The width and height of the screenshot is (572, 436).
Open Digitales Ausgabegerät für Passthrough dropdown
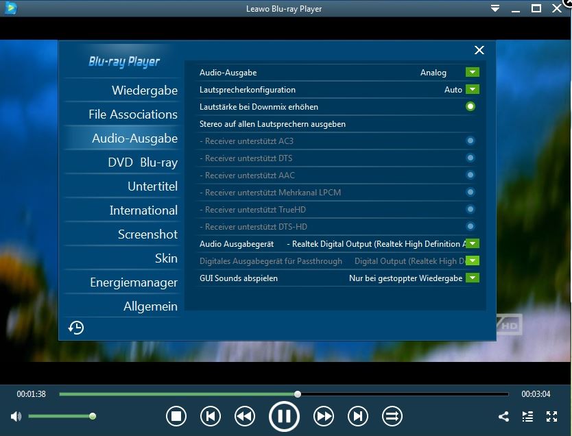pos(473,261)
